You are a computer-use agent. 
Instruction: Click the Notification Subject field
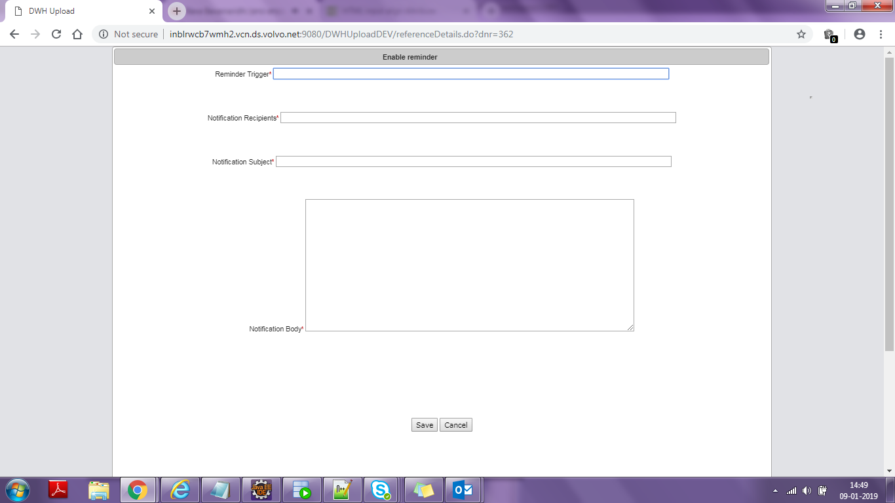(474, 162)
